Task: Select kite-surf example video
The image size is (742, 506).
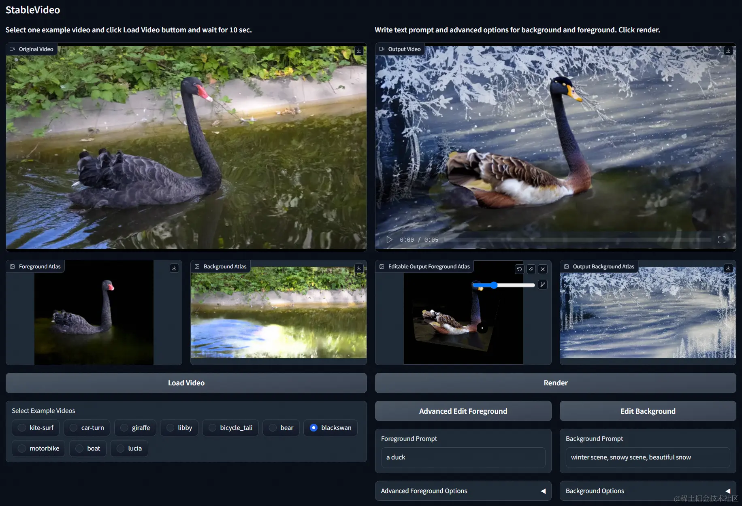Action: (36, 427)
